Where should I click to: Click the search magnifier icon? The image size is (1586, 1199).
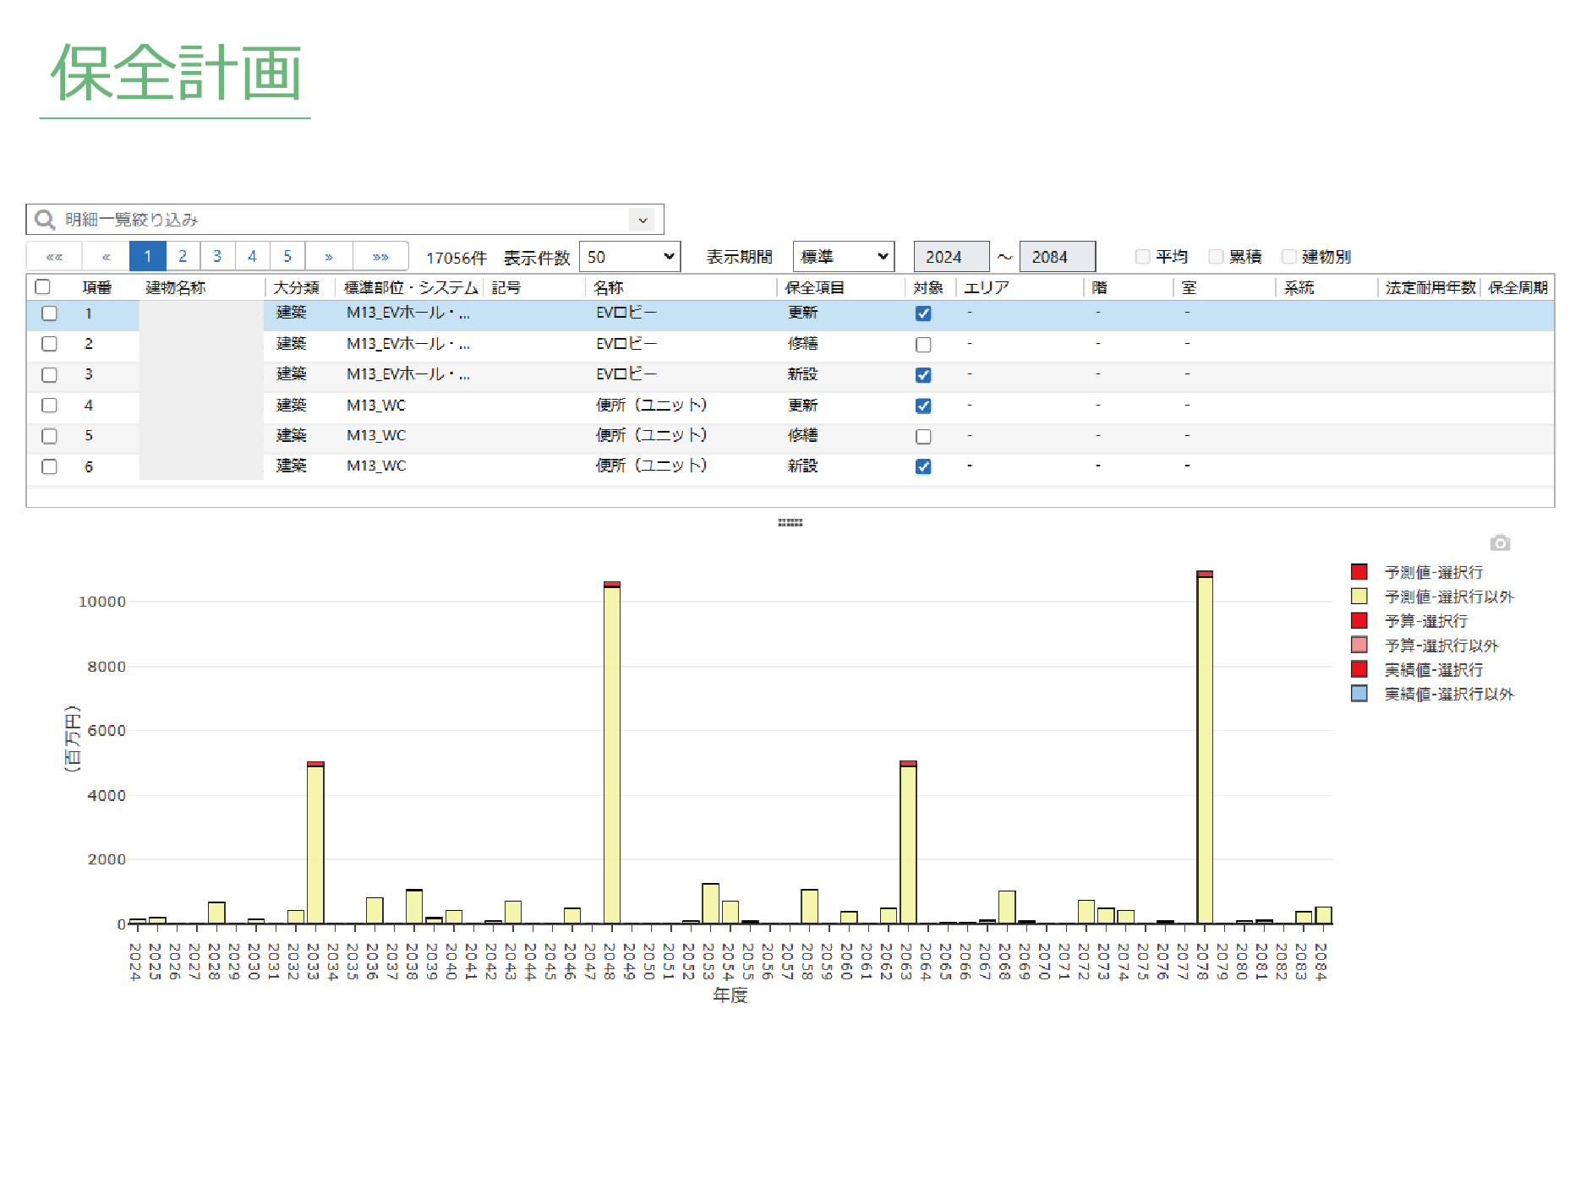point(44,220)
